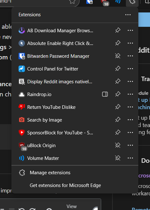Pin Return YouTube Dislike to toolbar
The image size is (150, 210).
click(x=118, y=107)
